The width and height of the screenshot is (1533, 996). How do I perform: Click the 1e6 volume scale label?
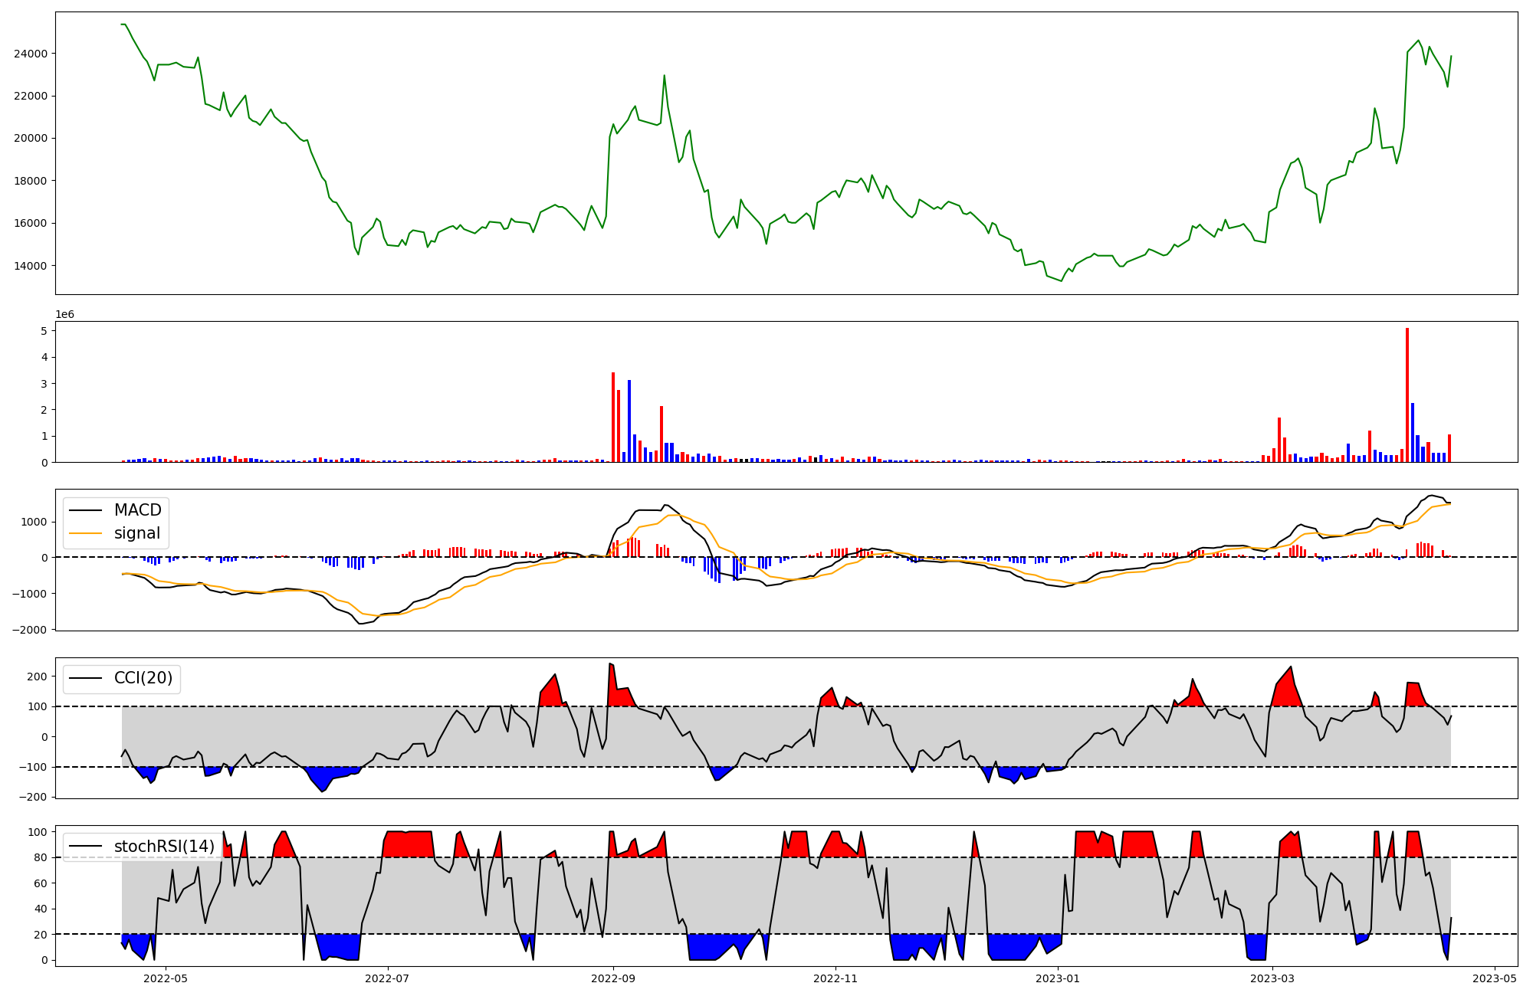[x=64, y=314]
